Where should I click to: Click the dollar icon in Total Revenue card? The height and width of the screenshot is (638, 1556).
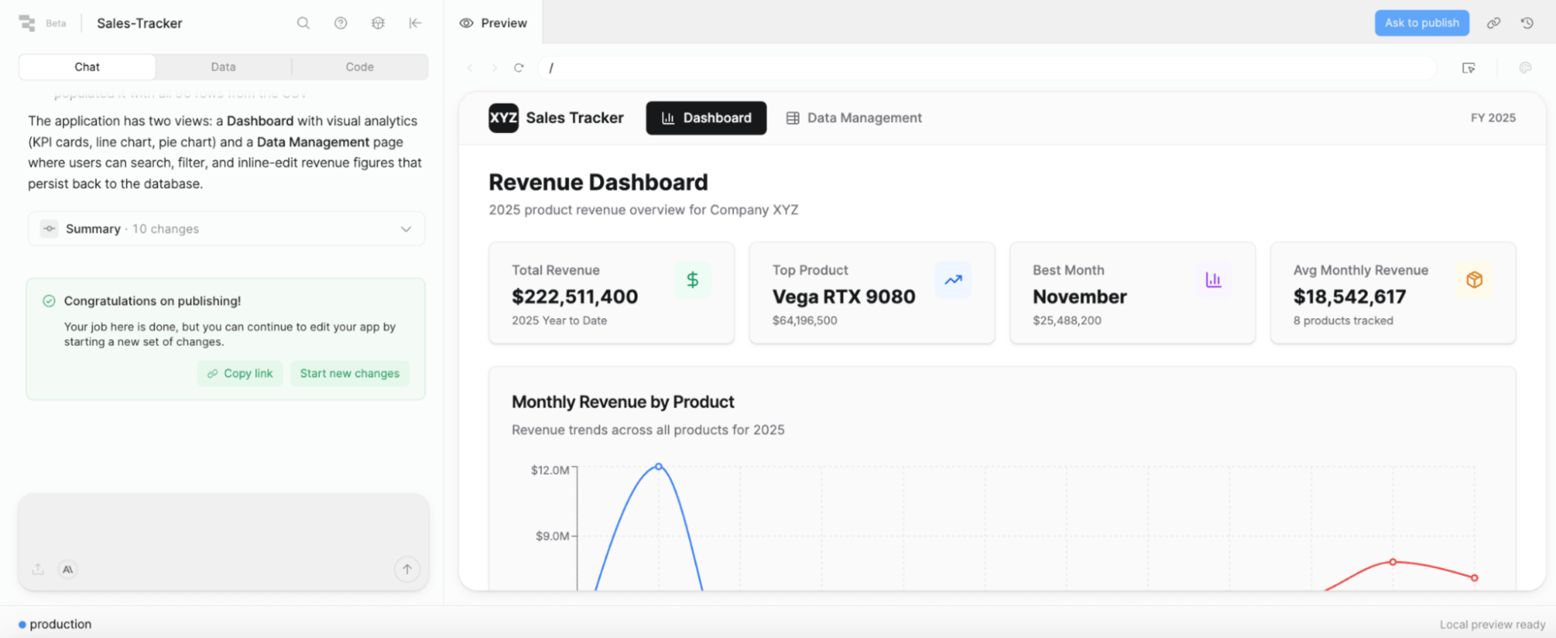pos(692,280)
